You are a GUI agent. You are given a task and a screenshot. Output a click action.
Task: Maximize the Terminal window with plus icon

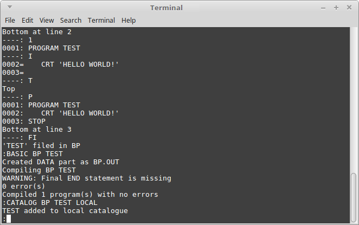(x=336, y=8)
